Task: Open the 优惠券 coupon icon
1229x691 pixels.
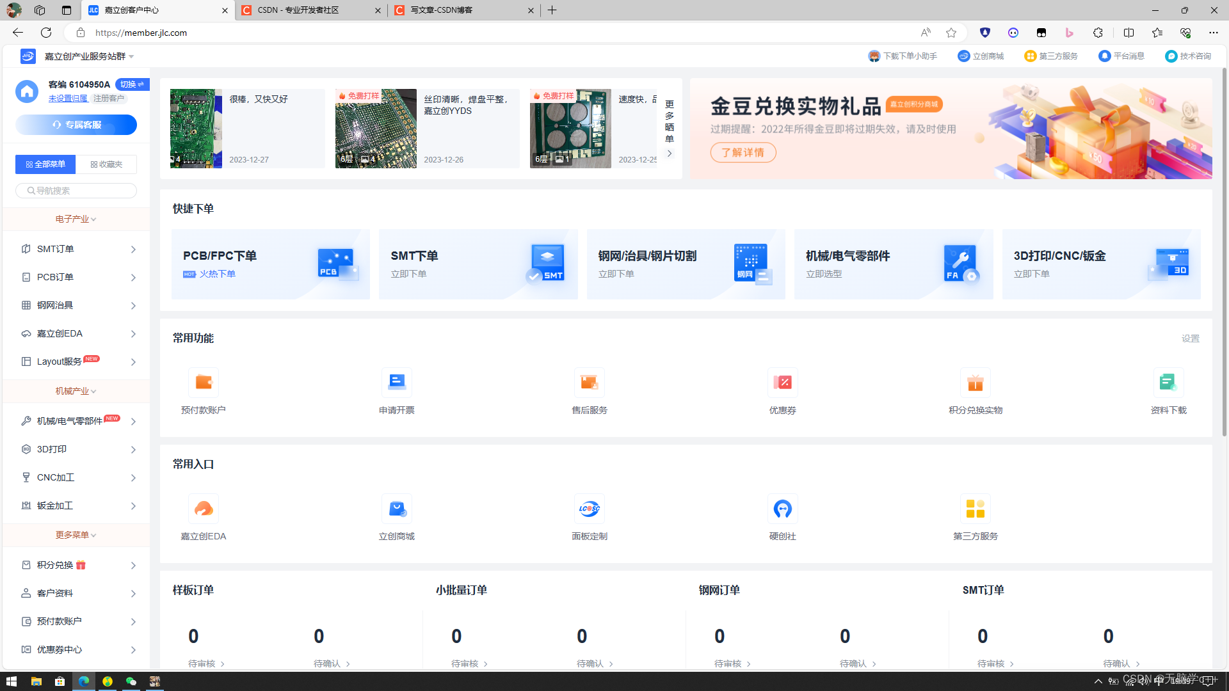Action: point(782,383)
